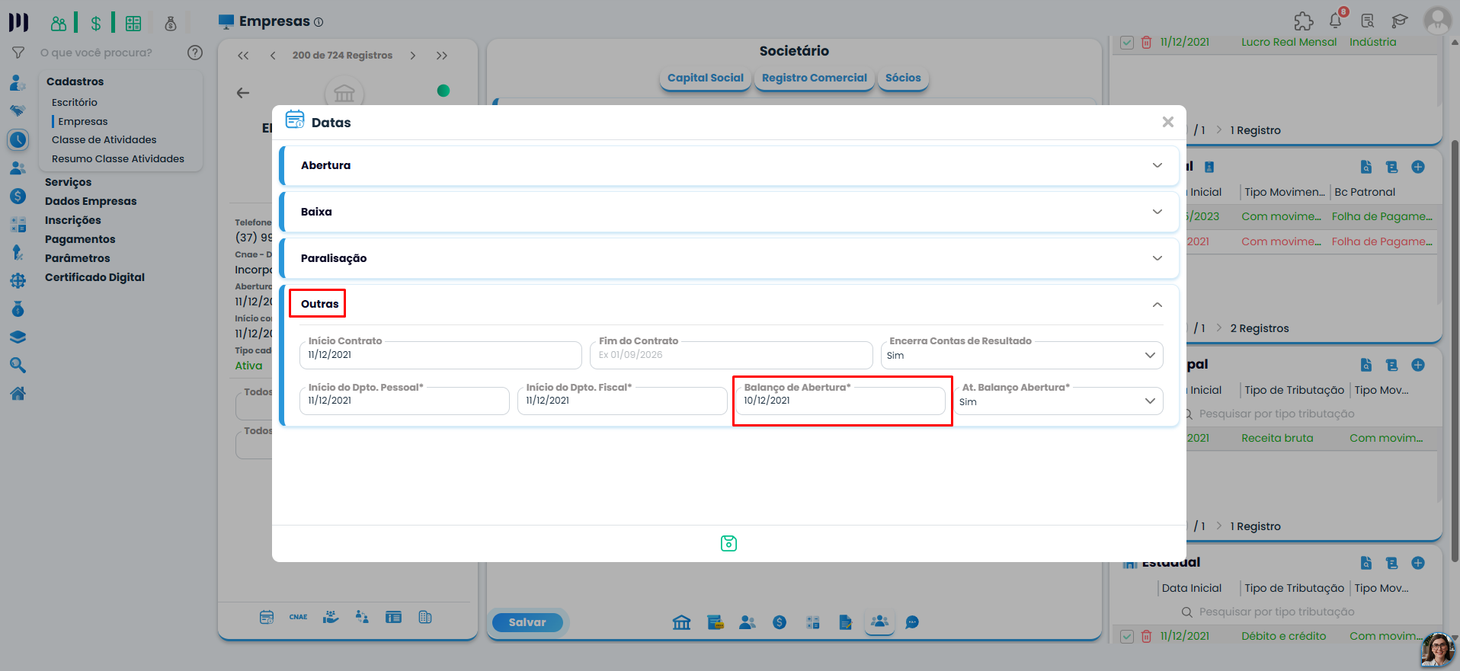
Task: Open the Parâmetros menu item
Action: point(78,258)
